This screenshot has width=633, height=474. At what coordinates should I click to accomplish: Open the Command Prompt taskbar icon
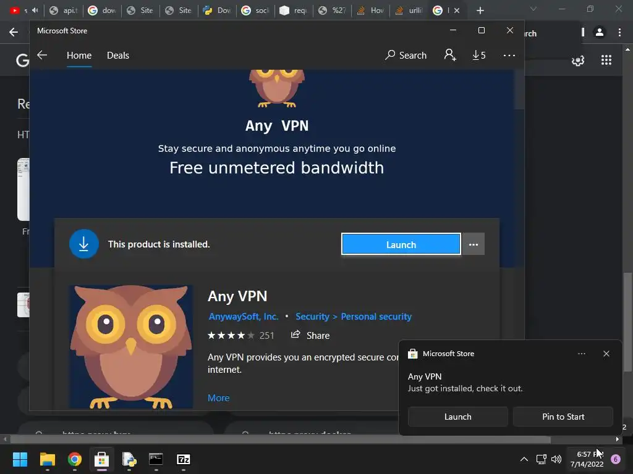tap(156, 459)
